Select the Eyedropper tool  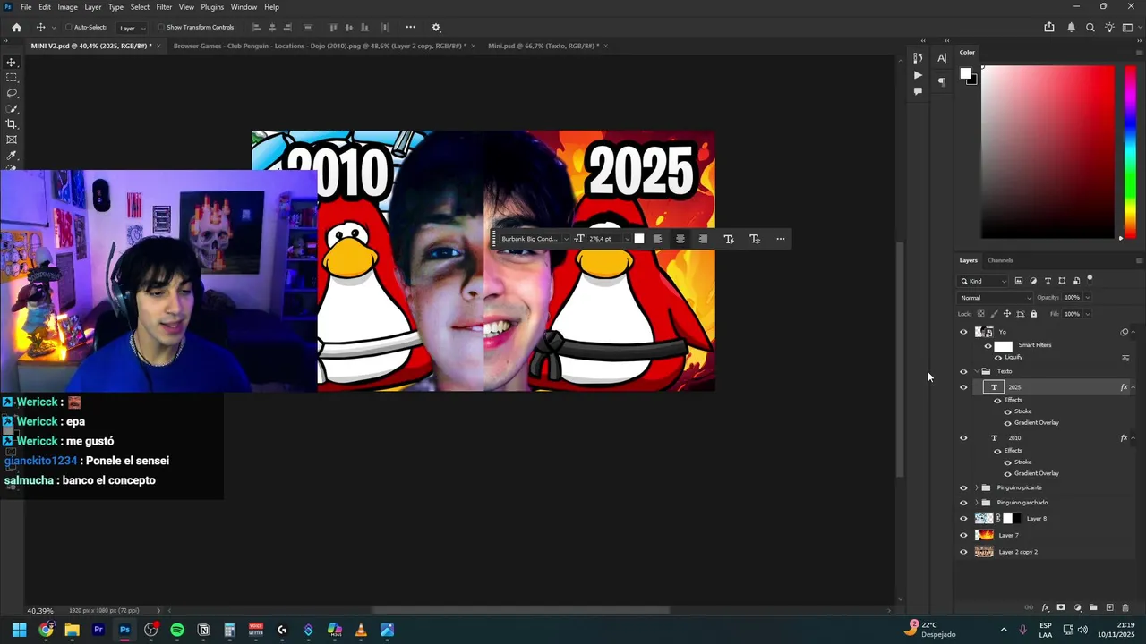(x=12, y=156)
